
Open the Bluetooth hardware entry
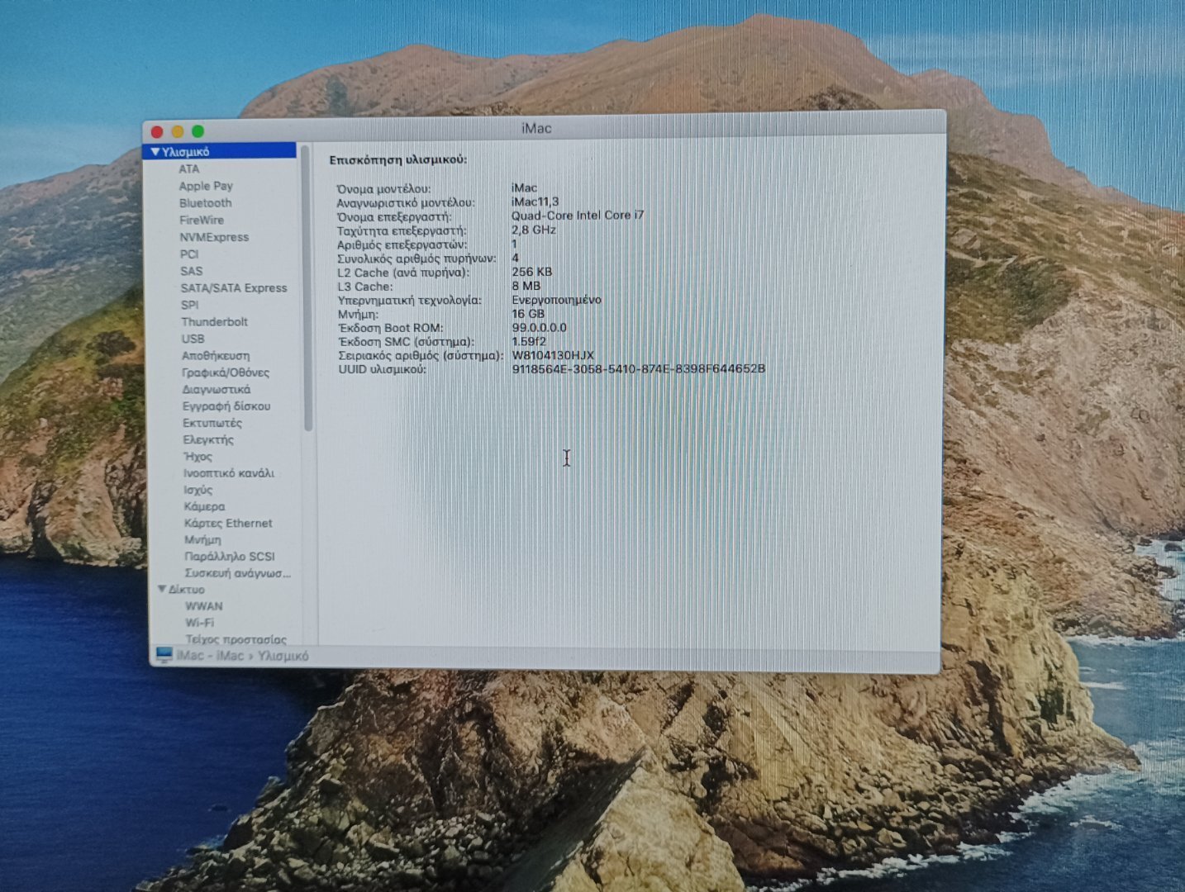[206, 203]
